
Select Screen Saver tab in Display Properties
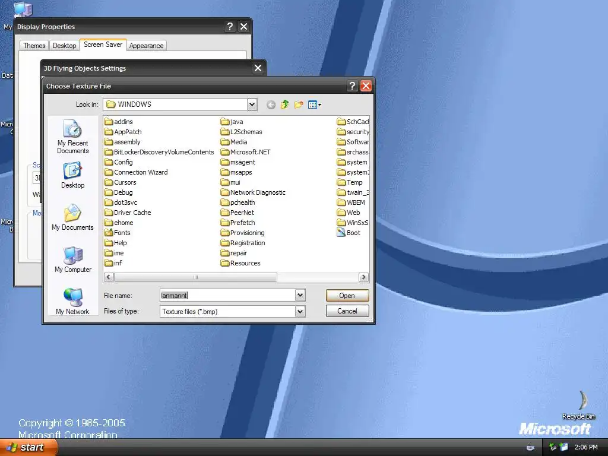click(x=103, y=45)
